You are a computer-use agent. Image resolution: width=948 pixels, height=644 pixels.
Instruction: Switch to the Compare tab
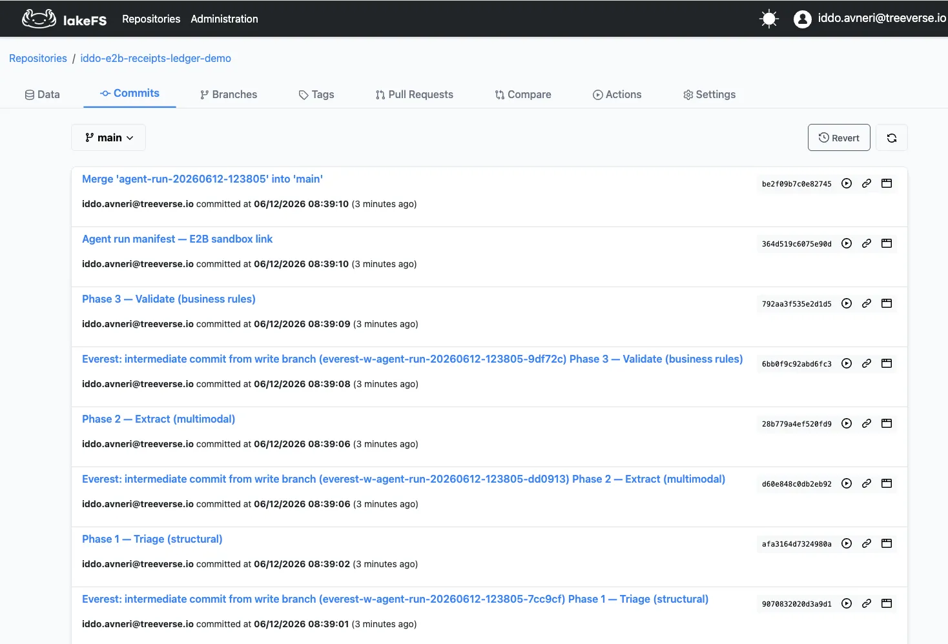coord(523,94)
